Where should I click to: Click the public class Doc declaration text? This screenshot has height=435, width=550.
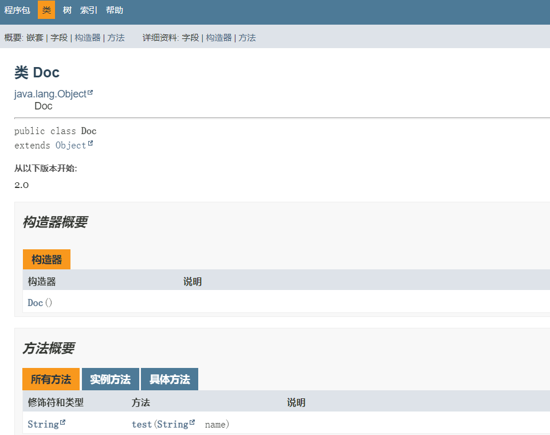pos(55,131)
